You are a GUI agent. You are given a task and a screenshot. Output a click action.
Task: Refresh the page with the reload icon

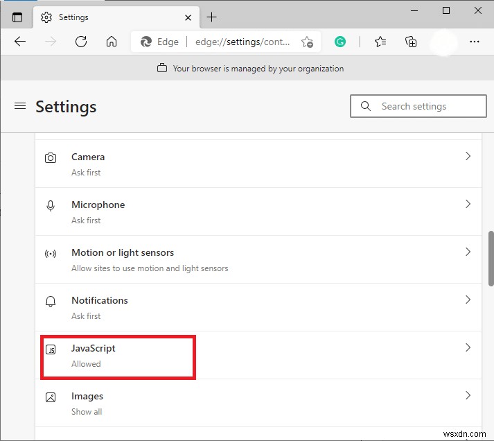[x=81, y=42]
